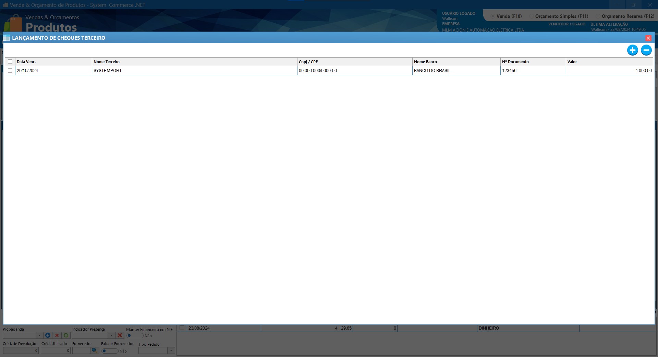The height and width of the screenshot is (357, 658).
Task: Clear Indicador Presença with the red X
Action: click(120, 335)
